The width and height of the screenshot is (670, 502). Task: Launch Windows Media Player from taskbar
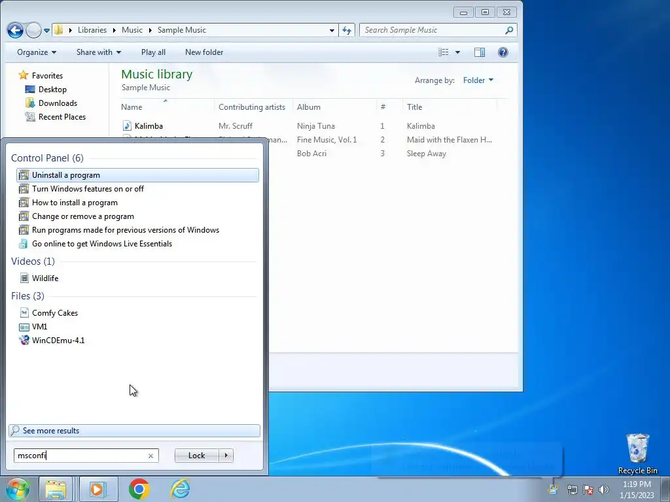98,489
